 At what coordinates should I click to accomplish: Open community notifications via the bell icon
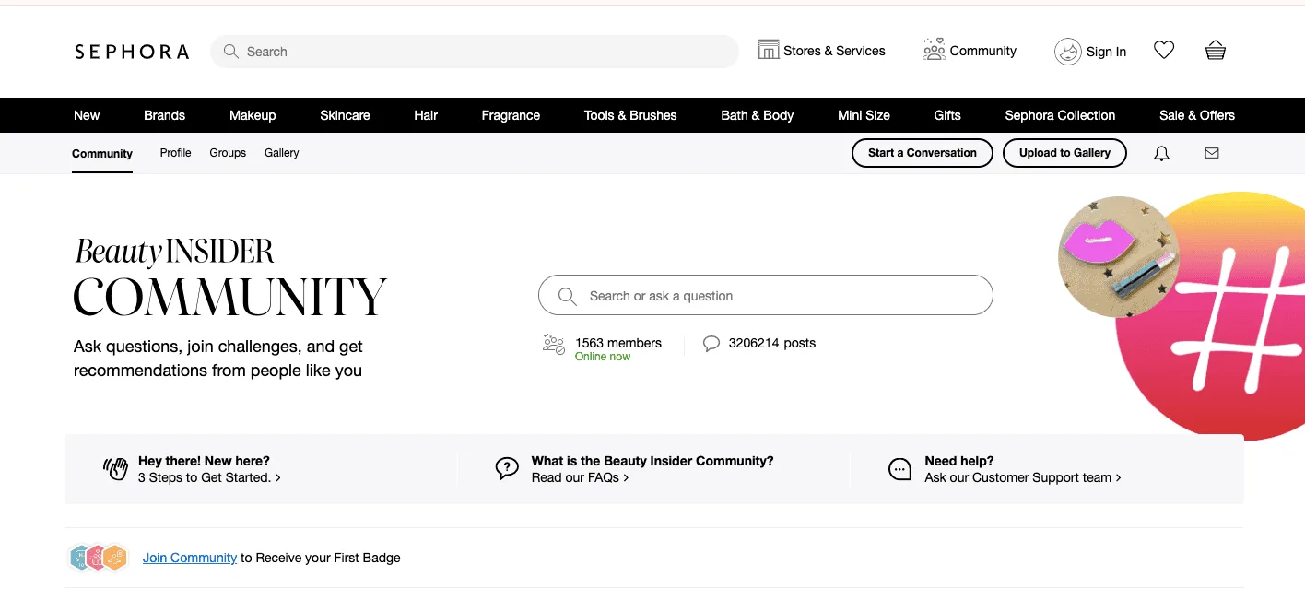1161,153
